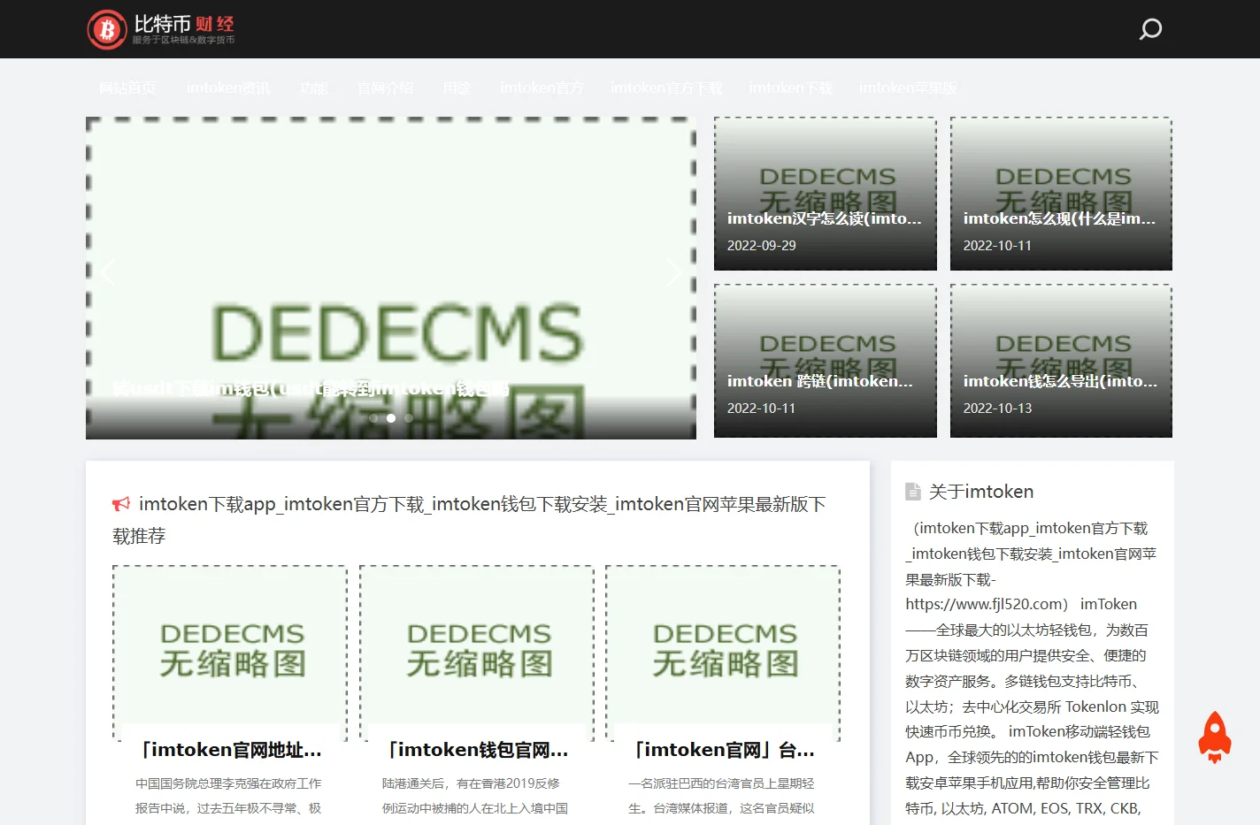Open article imtoken钱怎么导出
The image size is (1260, 825).
click(x=1060, y=381)
